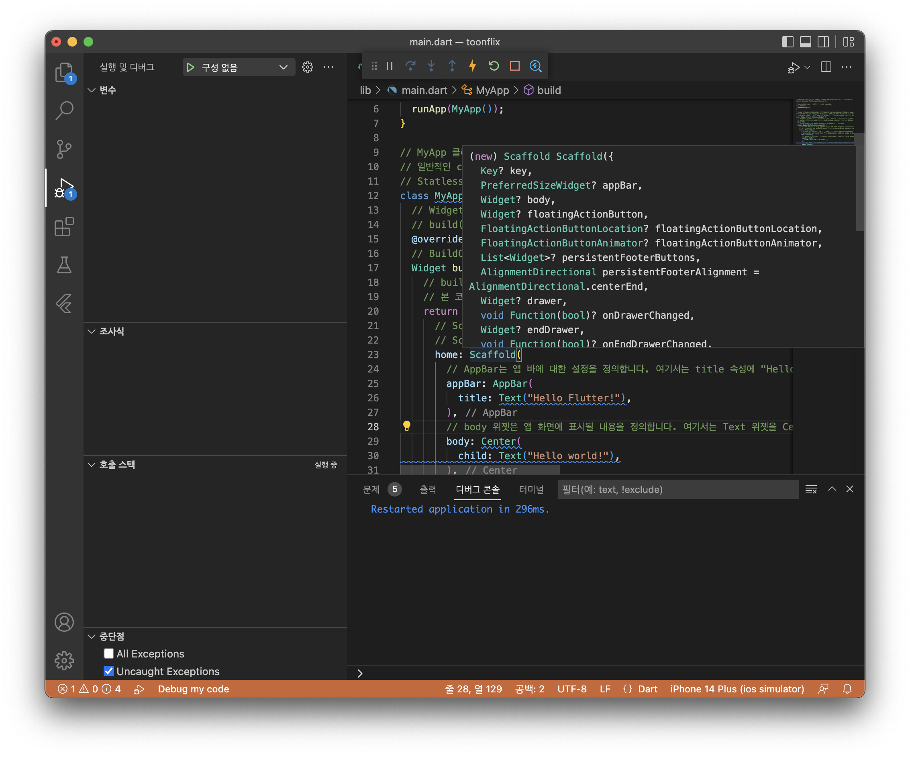Viewport: 910px width, 757px height.
Task: Enable All Exceptions breakpoint checkbox
Action: [109, 653]
